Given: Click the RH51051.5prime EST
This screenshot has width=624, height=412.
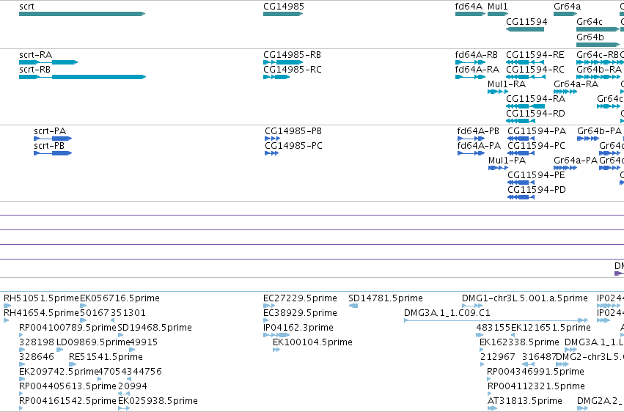Looking at the screenshot, I should [x=7, y=306].
